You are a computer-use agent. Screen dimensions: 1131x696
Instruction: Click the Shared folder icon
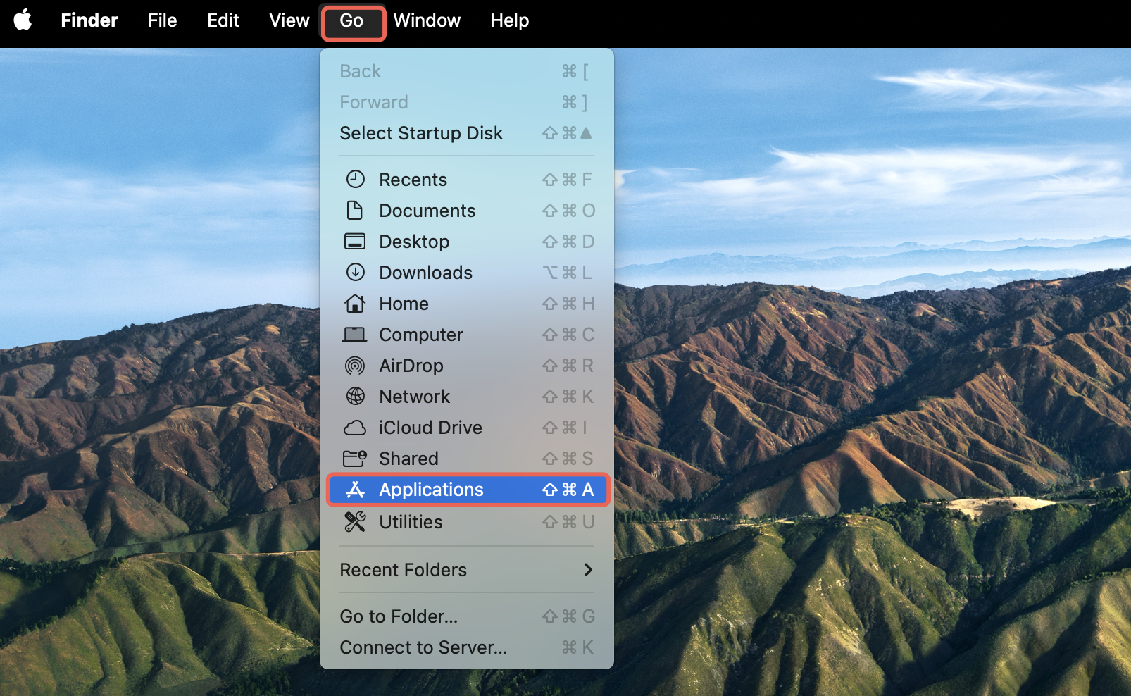(355, 459)
